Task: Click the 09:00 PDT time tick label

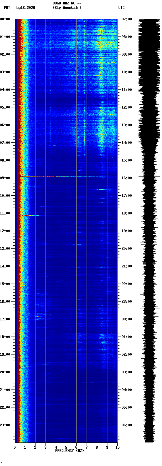Action: 5,178
